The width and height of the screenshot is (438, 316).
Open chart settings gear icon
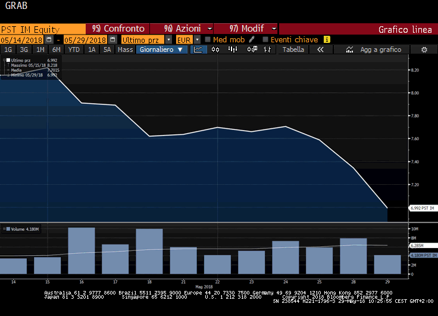(x=424, y=50)
